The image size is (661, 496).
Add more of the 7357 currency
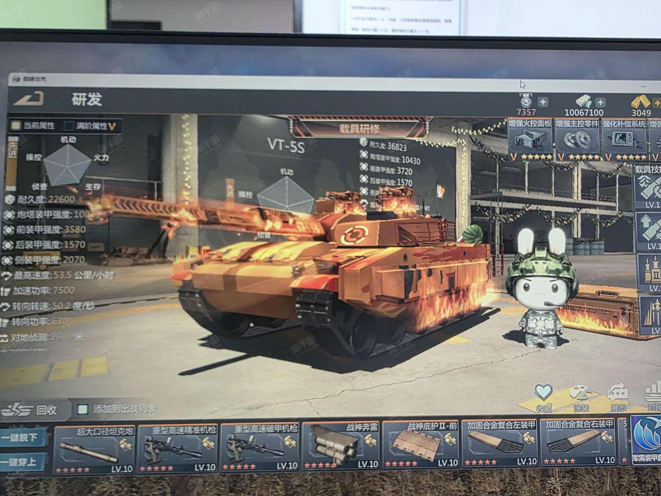point(543,102)
